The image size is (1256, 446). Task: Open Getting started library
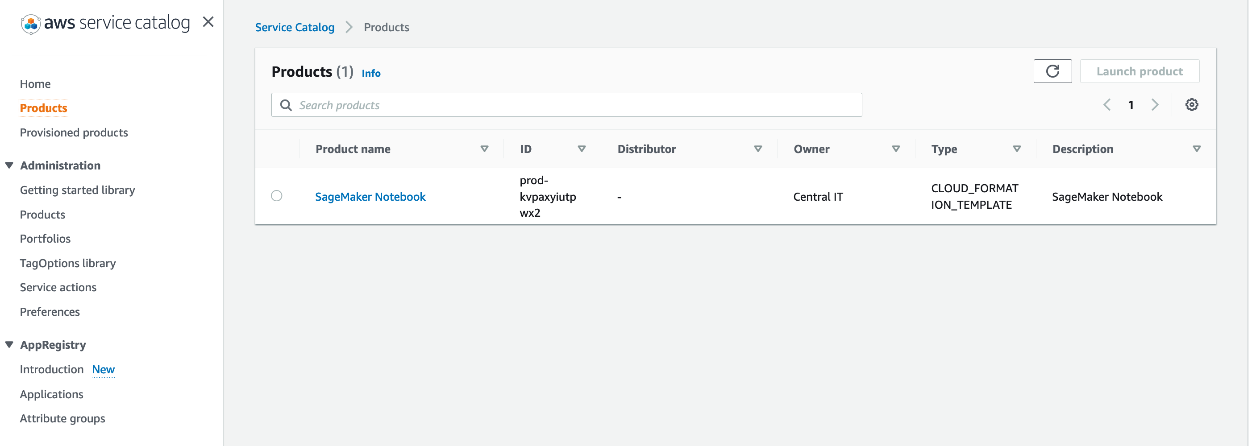click(x=77, y=190)
